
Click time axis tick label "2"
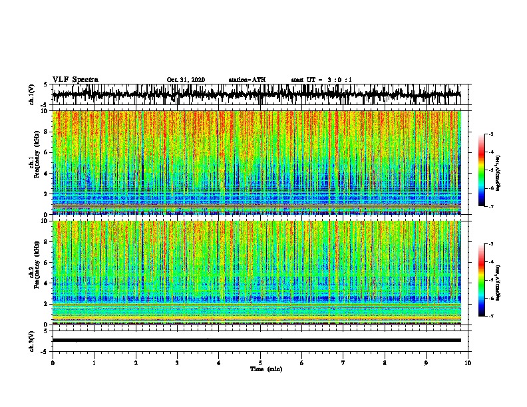click(136, 363)
